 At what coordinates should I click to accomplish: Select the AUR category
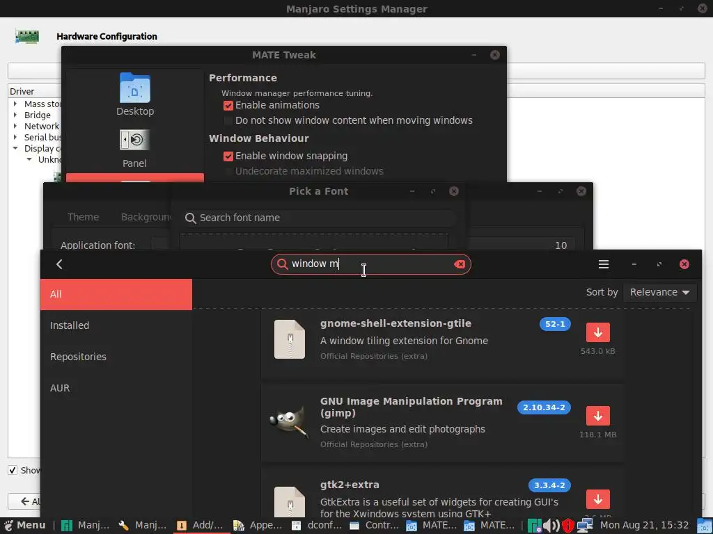(116, 388)
